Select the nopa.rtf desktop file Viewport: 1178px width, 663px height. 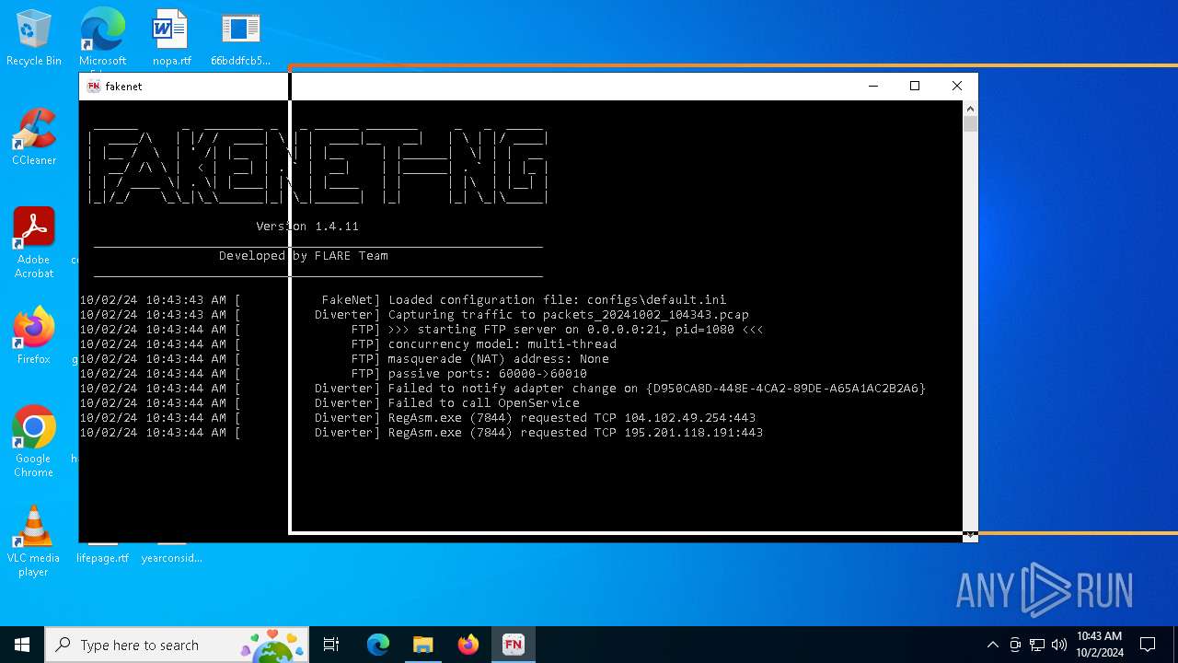pyautogui.click(x=171, y=39)
